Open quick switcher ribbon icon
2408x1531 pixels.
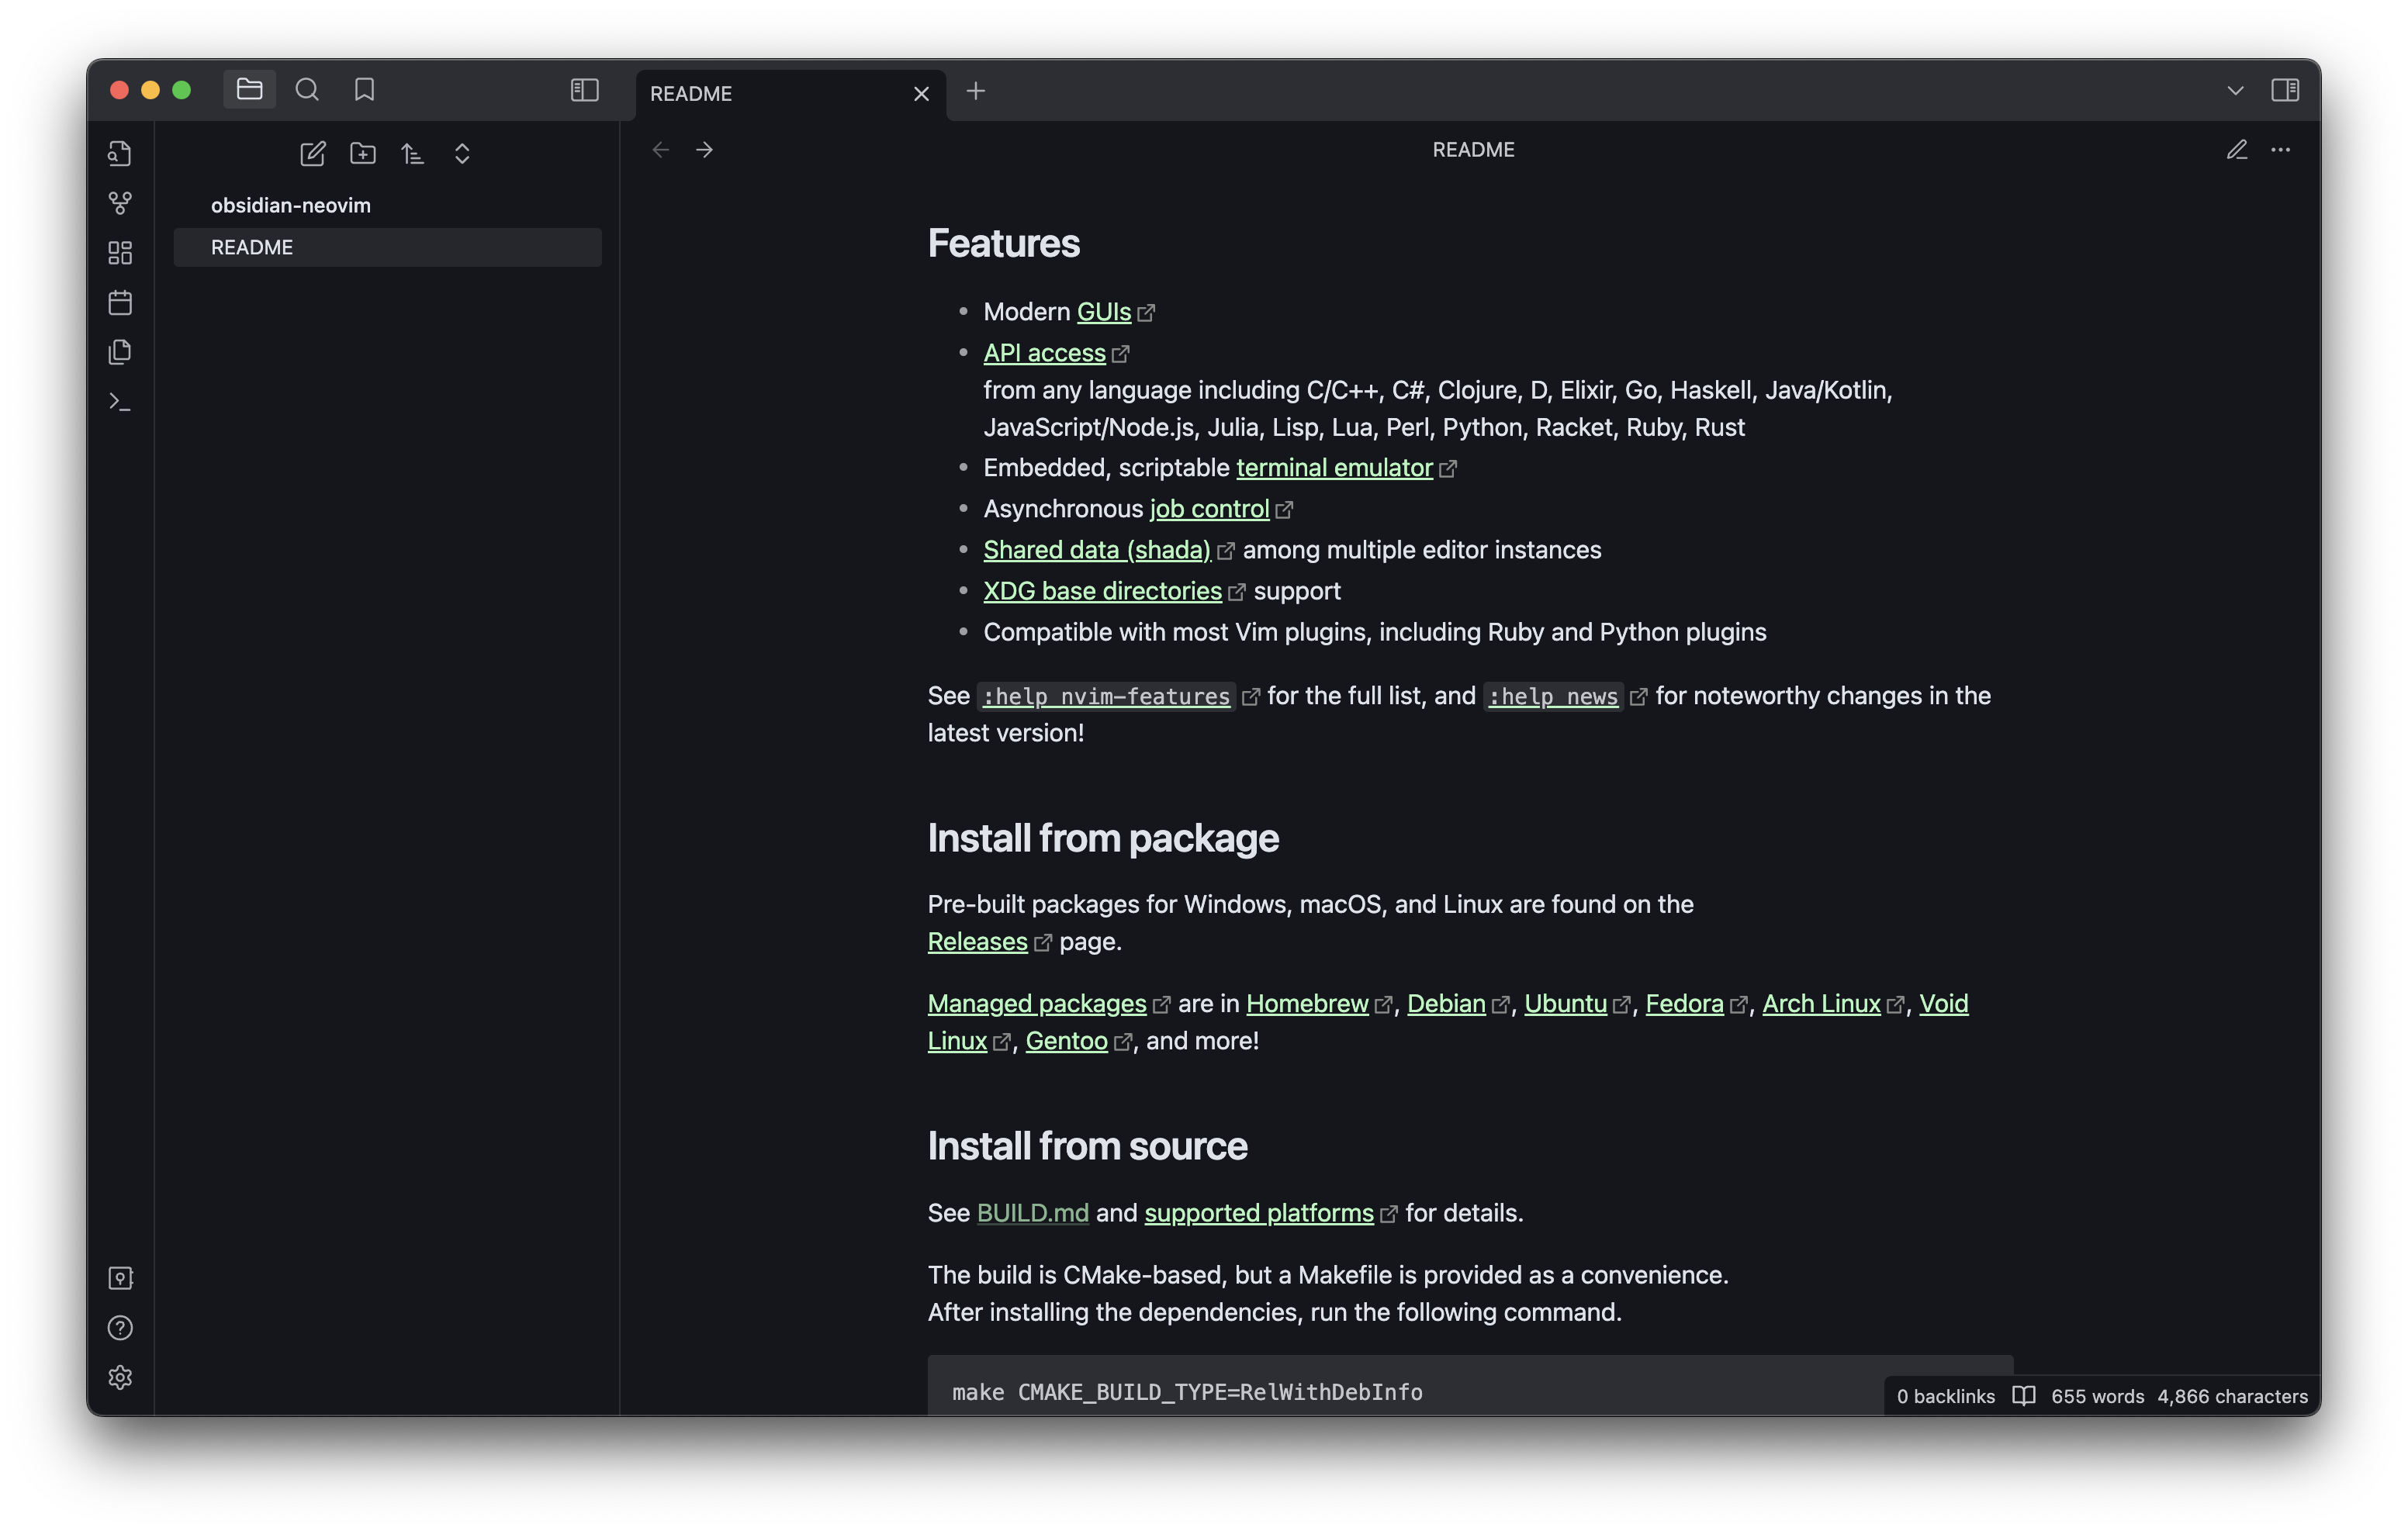click(120, 153)
